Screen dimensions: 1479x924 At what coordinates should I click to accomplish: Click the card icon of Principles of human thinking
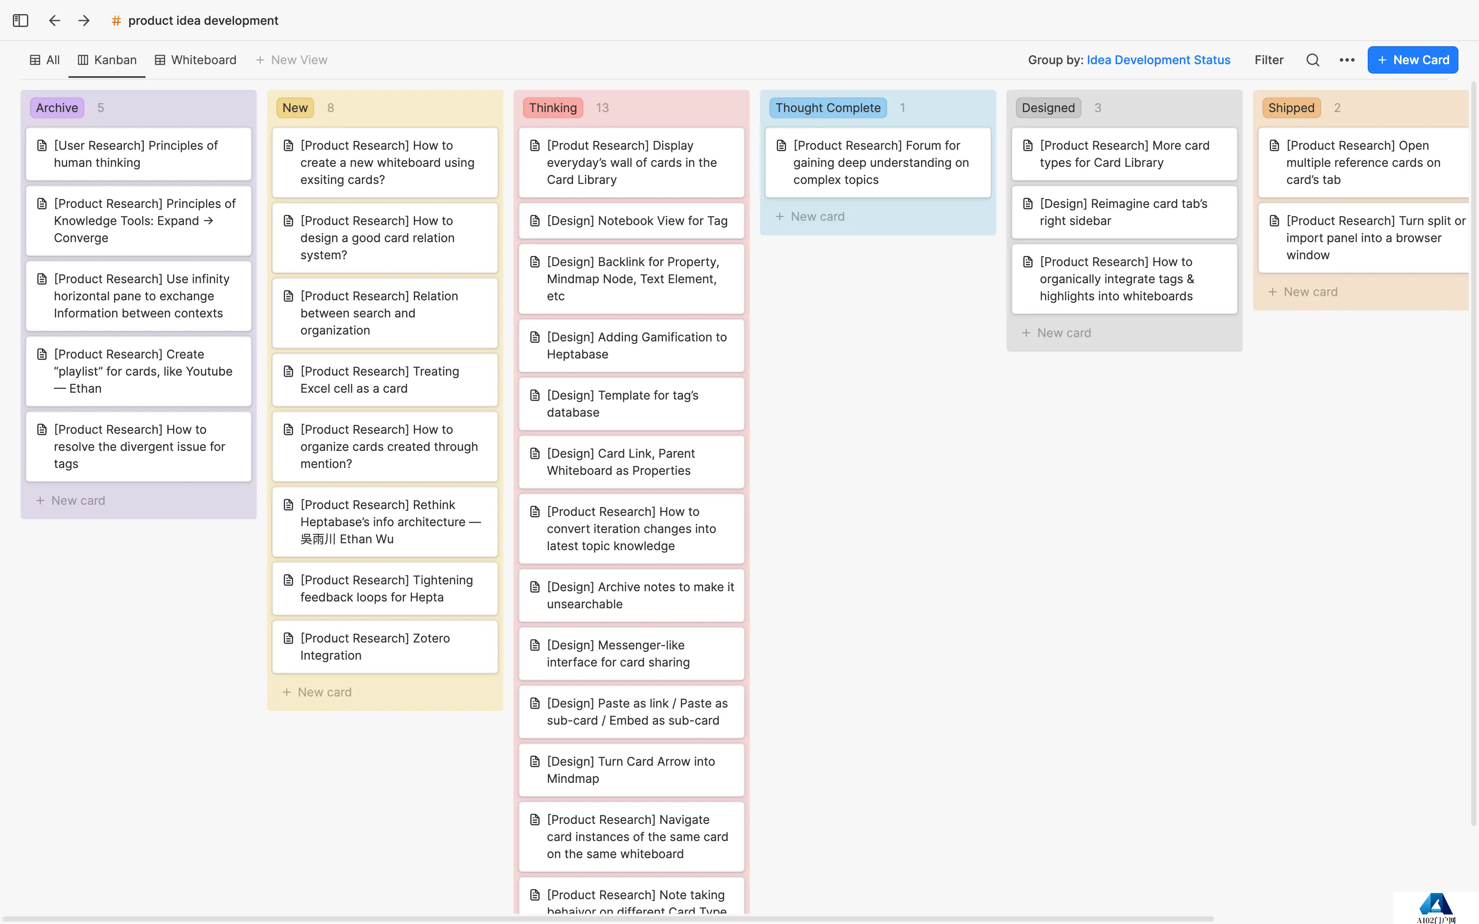[x=42, y=145]
